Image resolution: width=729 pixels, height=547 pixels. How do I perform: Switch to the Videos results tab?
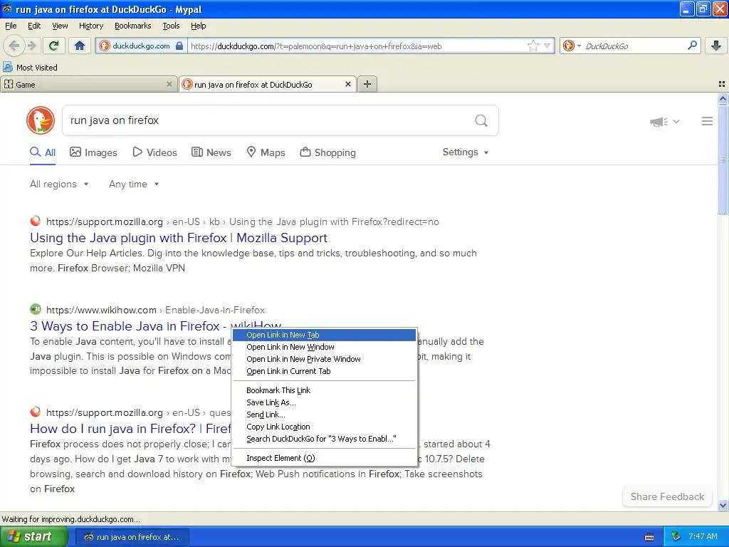154,152
